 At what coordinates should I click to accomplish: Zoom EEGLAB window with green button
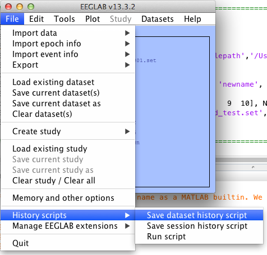pos(31,7)
